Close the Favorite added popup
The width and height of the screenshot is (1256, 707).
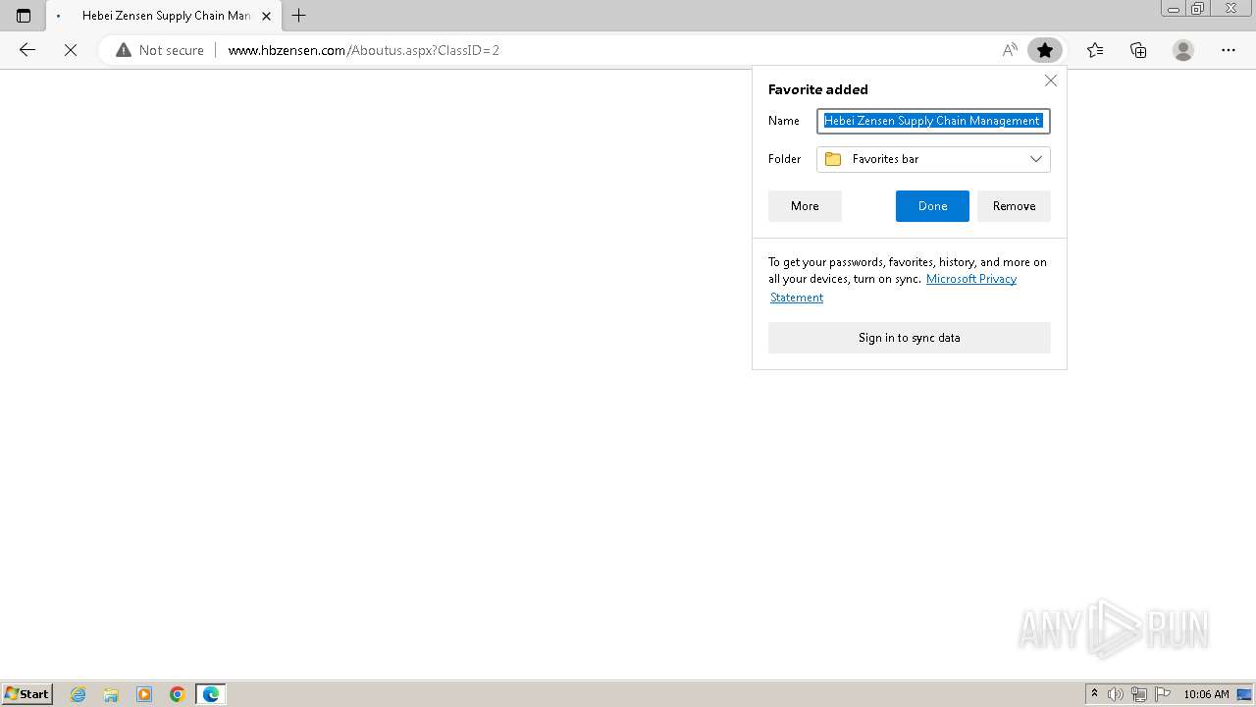tap(1051, 81)
